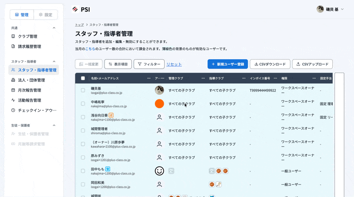
Task: Open チェックイン・アウ… sidebar item
Action: coord(34,110)
